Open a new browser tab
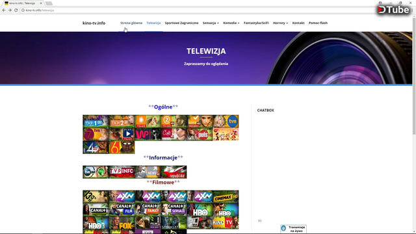This screenshot has height=234, width=416. pos(49,3)
